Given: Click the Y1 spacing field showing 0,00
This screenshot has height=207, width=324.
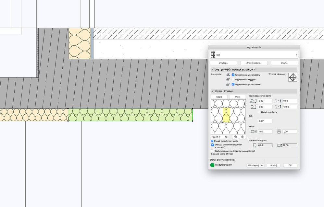Looking at the screenshot, I should click(x=290, y=101).
